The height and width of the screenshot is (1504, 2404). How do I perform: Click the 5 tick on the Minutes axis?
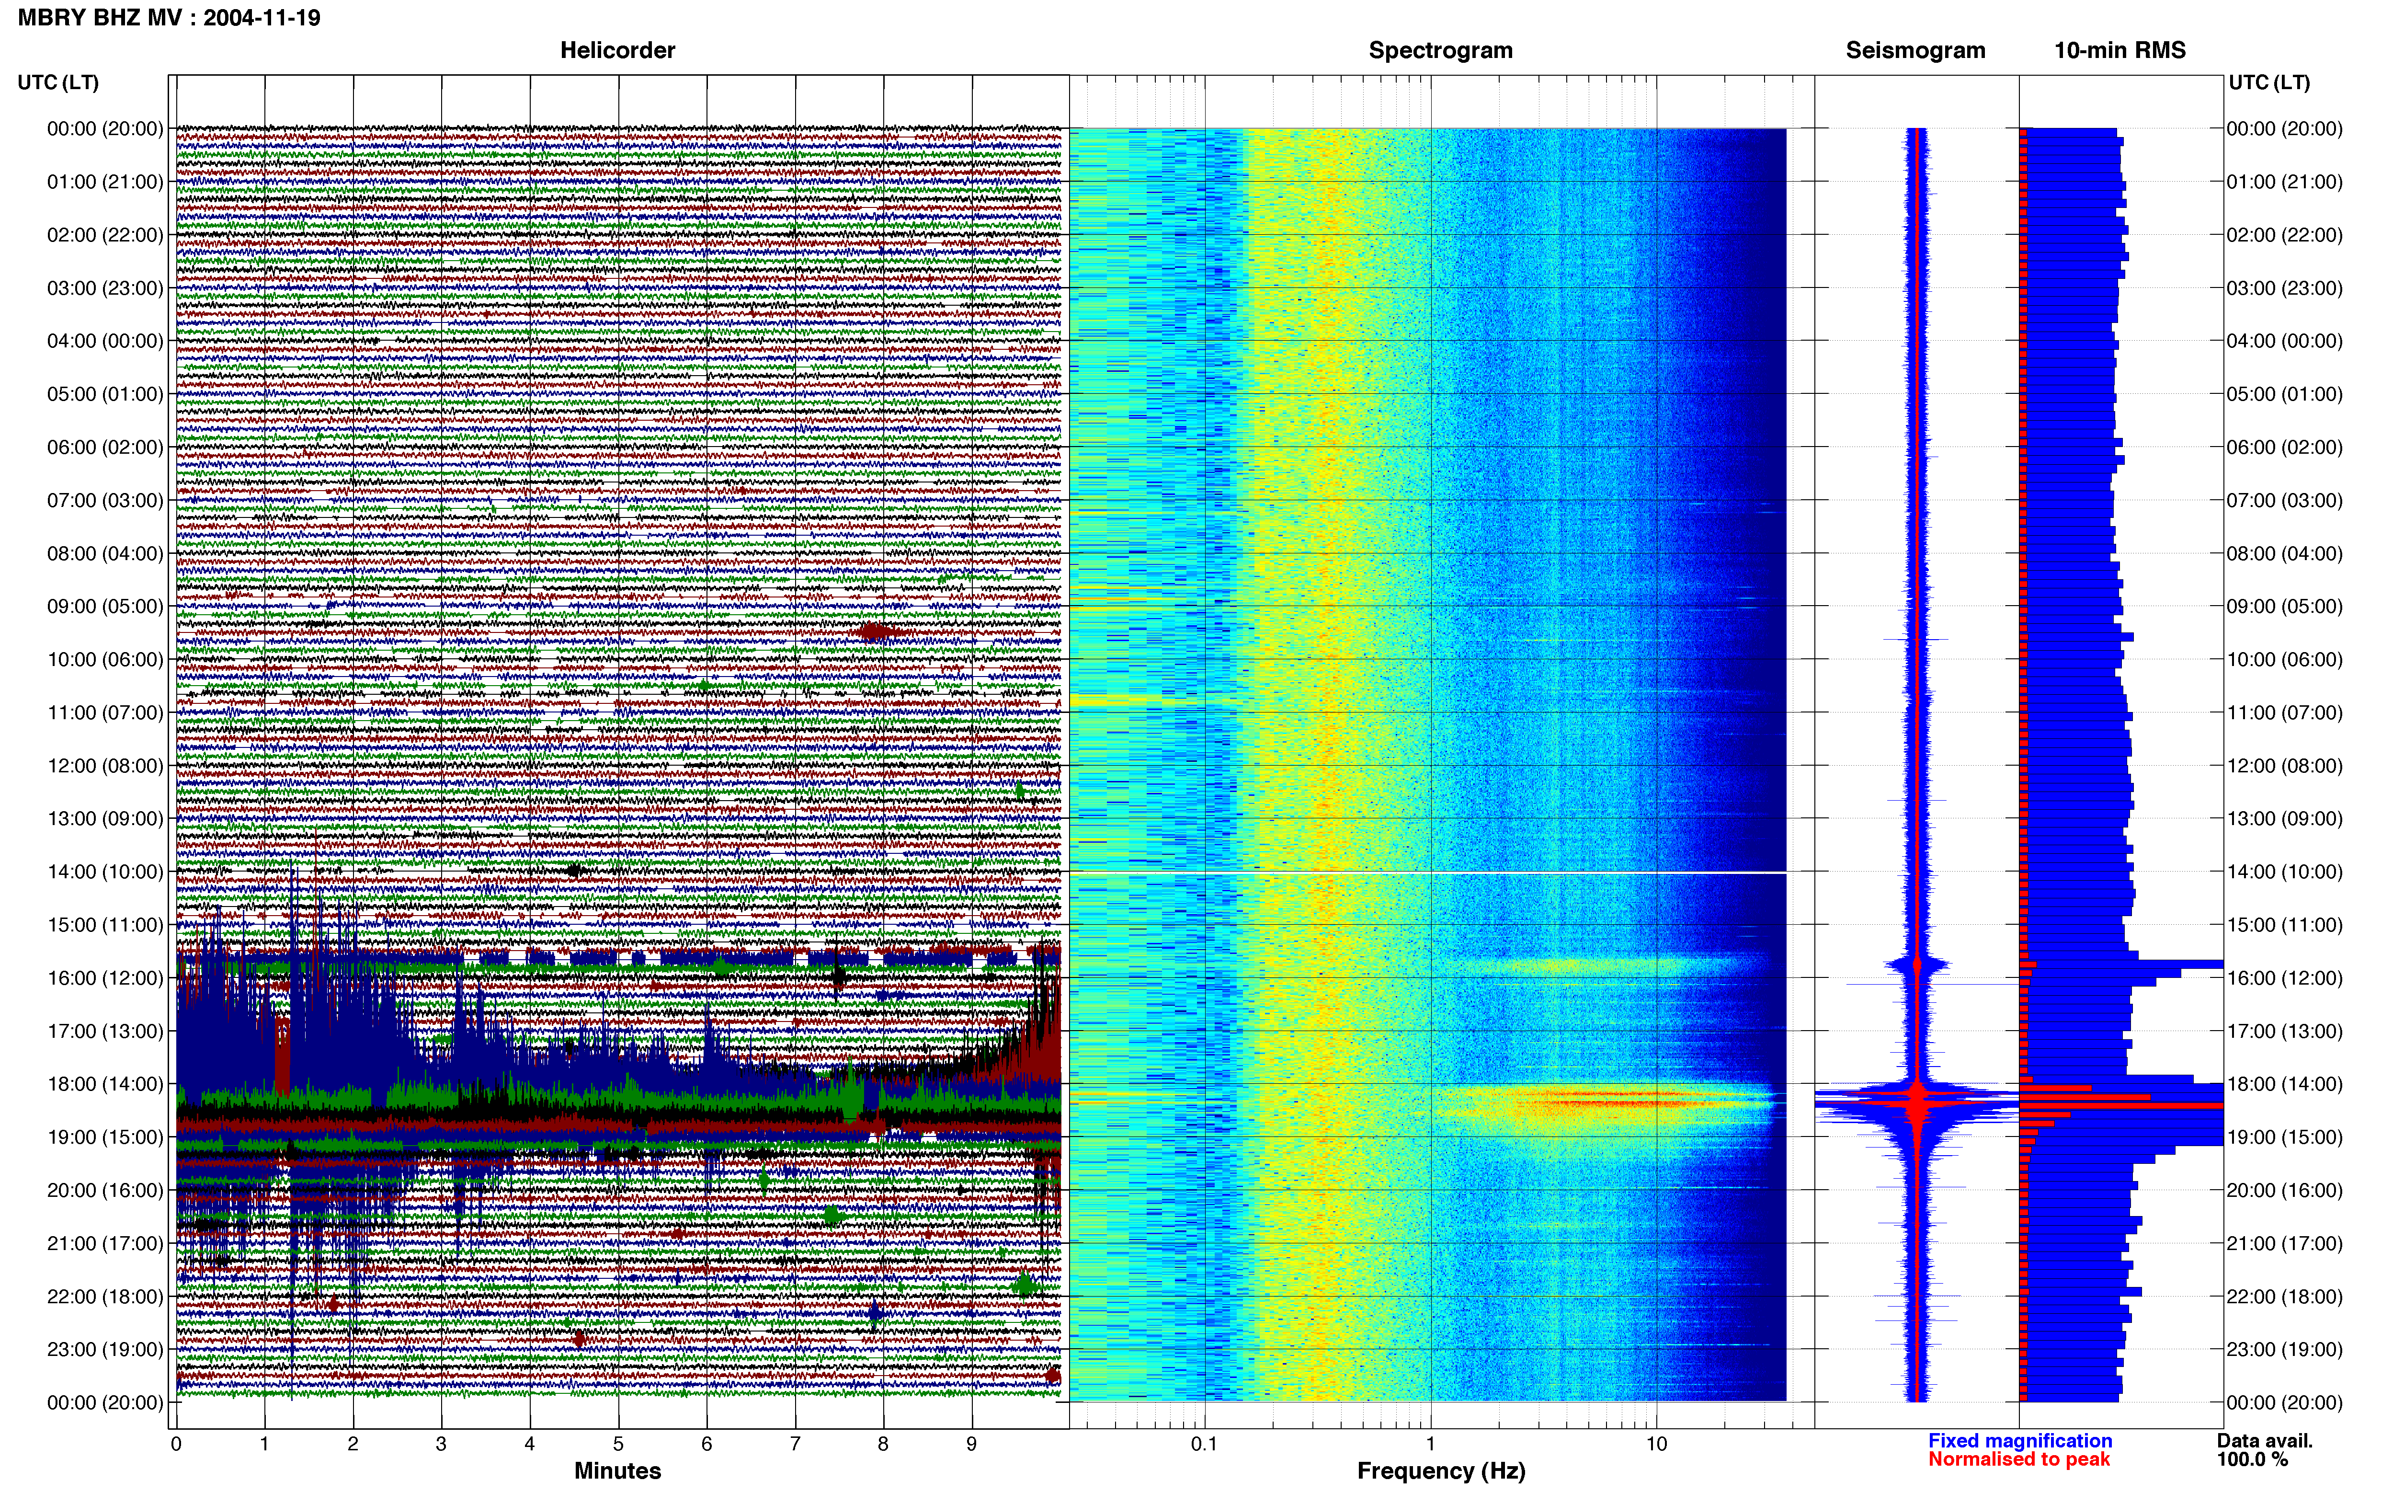[618, 1443]
